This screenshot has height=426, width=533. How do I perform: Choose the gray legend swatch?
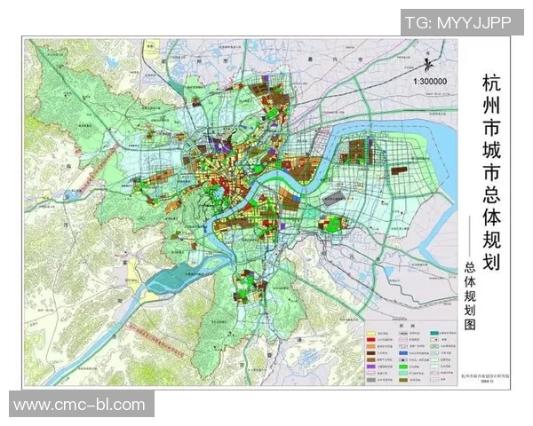(x=370, y=380)
